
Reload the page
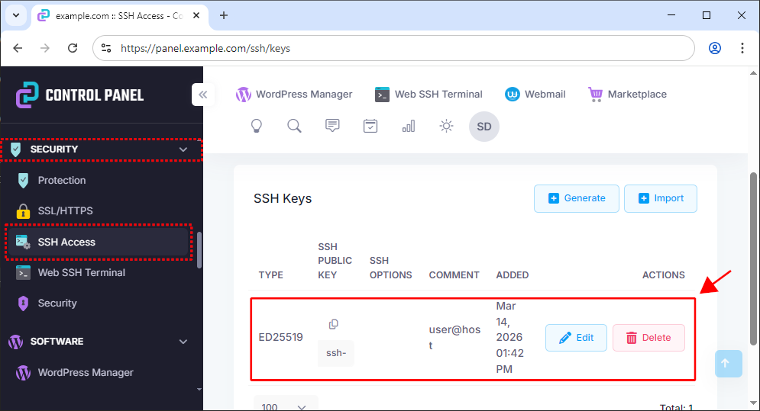tap(73, 48)
